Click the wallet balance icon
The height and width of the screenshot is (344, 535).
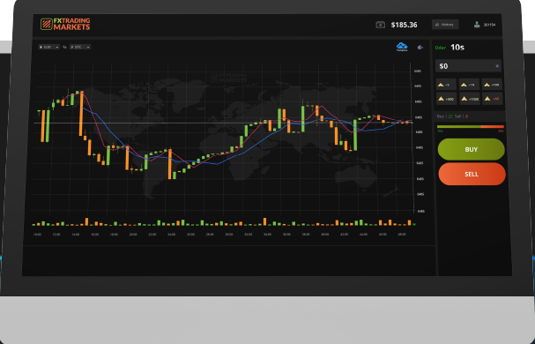pos(380,25)
